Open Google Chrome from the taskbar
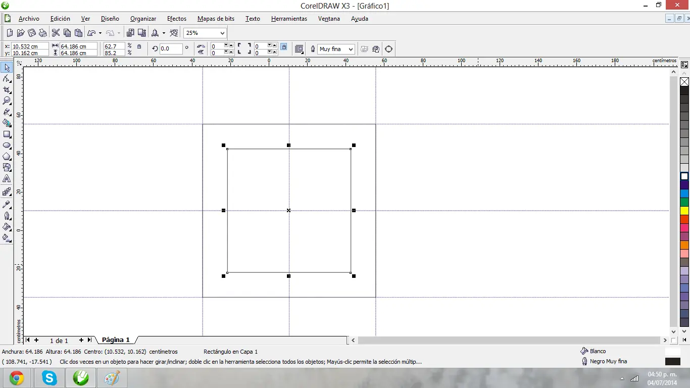The width and height of the screenshot is (690, 388). point(17,378)
